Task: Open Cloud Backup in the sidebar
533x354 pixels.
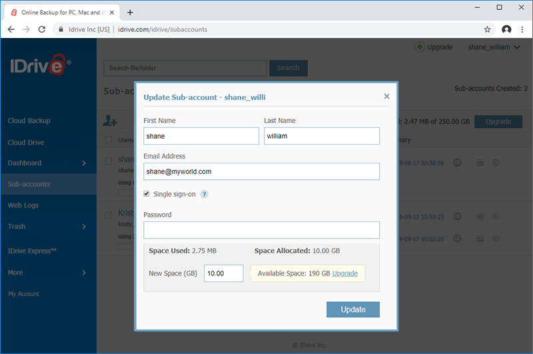Action: tap(29, 121)
